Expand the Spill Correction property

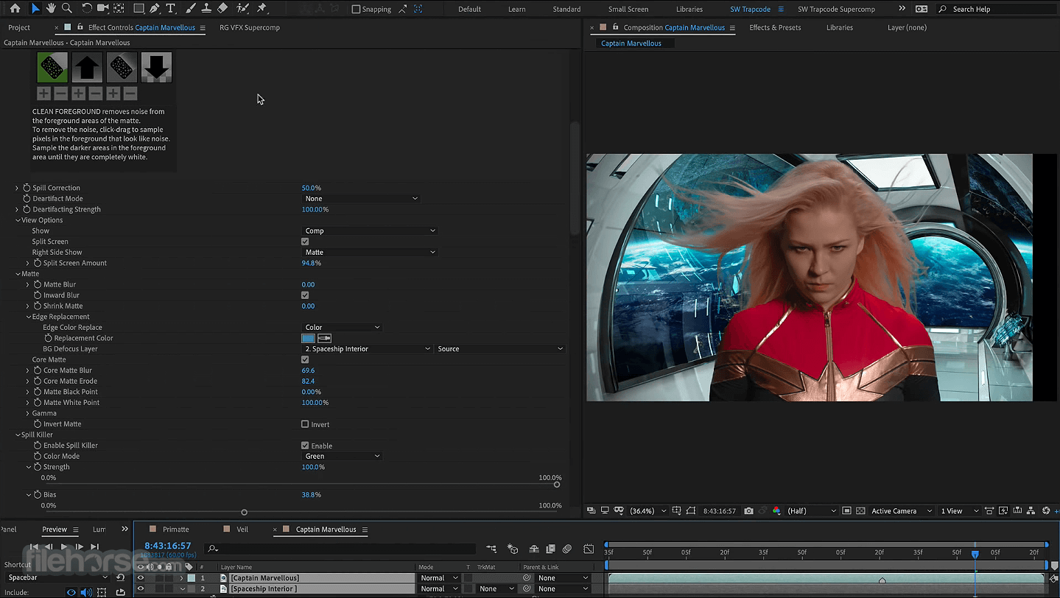pyautogui.click(x=18, y=188)
